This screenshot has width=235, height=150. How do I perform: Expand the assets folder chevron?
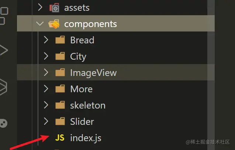(40, 7)
